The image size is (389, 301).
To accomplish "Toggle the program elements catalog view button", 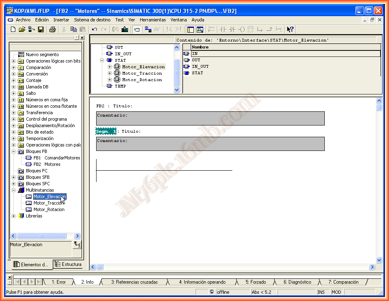I will (x=190, y=29).
